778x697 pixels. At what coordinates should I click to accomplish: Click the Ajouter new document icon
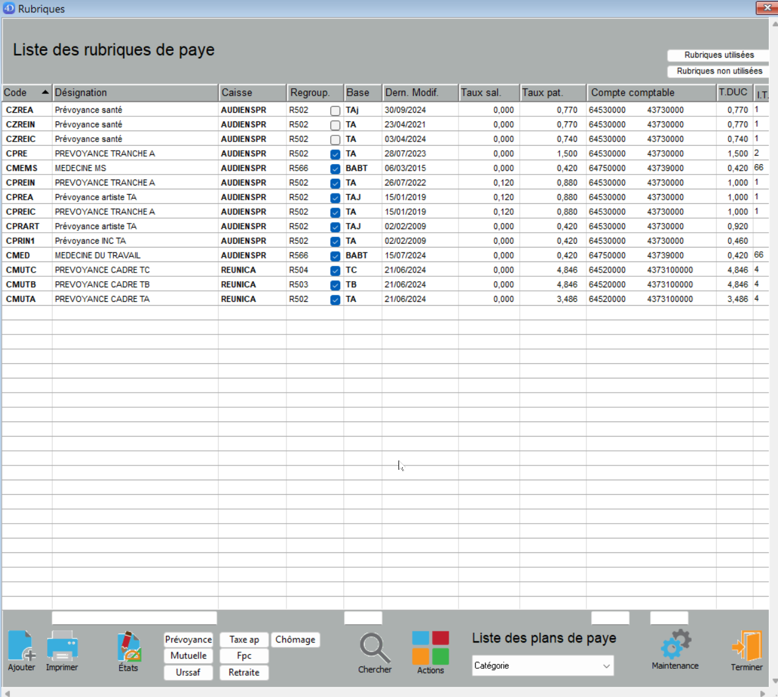pyautogui.click(x=21, y=646)
